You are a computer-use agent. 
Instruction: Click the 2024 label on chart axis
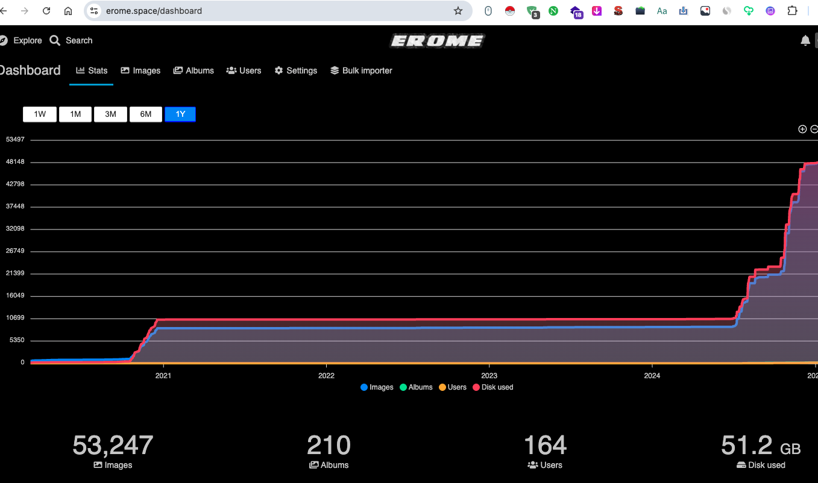[652, 376]
